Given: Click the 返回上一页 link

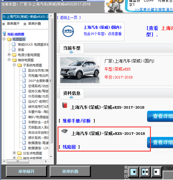Looking at the screenshot, I should pyautogui.click(x=69, y=18).
